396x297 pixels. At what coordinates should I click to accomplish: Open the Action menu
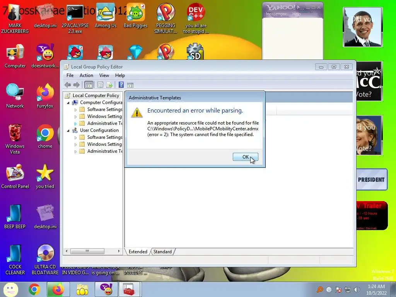tap(86, 75)
